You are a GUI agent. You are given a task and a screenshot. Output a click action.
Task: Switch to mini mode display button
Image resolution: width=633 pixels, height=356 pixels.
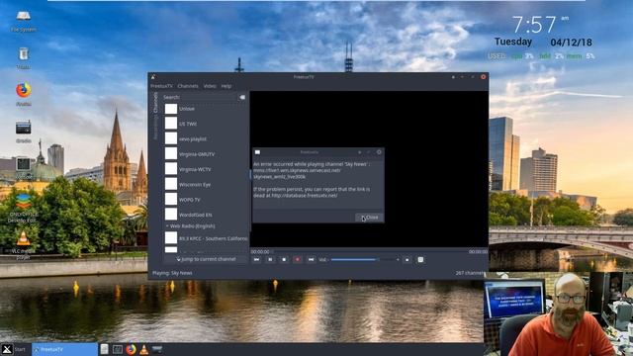pos(420,259)
